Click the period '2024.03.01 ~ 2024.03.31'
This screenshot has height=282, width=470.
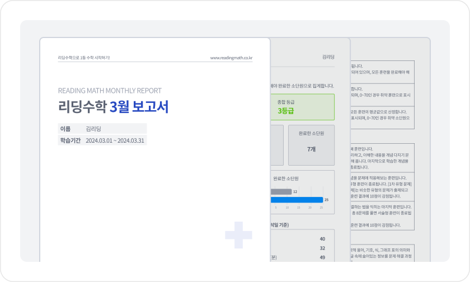[x=115, y=140]
